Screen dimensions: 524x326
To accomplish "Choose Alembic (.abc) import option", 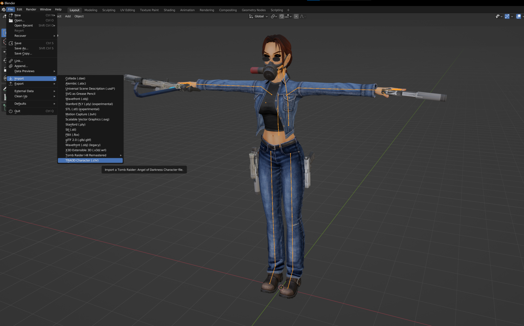I will click(x=90, y=83).
